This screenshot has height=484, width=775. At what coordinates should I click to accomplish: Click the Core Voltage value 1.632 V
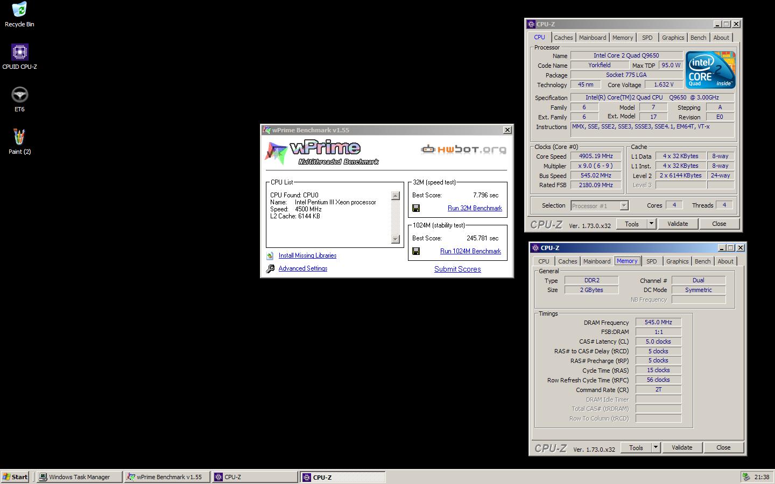[664, 84]
